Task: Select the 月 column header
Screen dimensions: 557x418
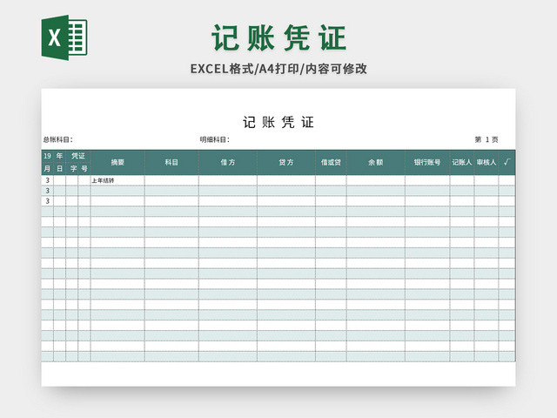Action: click(x=47, y=168)
